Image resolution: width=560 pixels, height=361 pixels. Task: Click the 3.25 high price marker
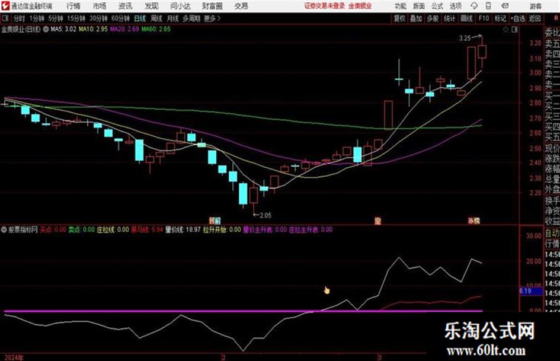[x=465, y=39]
